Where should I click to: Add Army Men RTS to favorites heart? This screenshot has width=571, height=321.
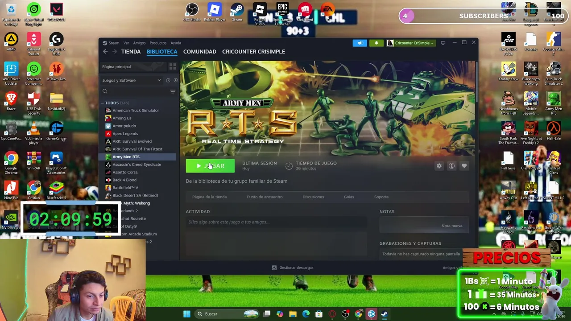[464, 166]
